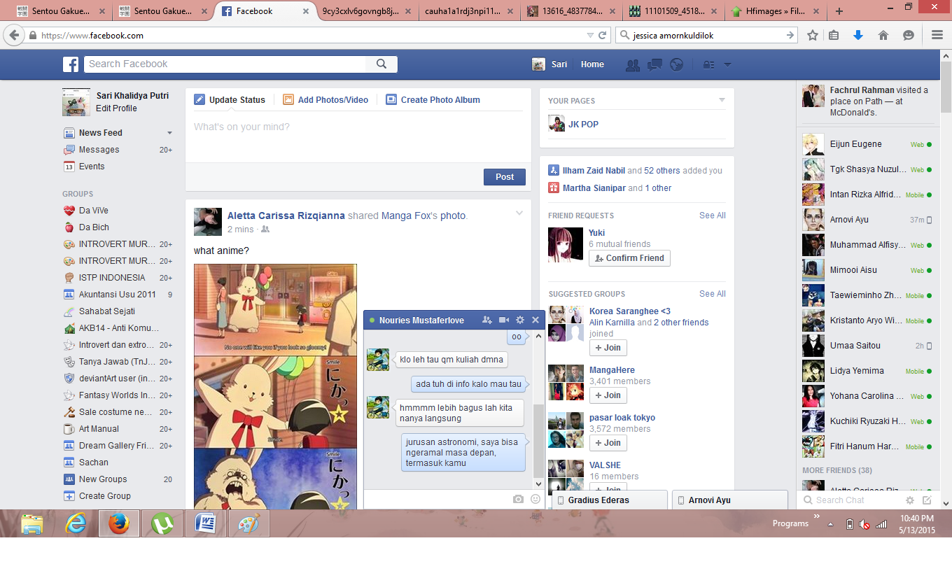Join the Korea Saranghee group
Viewport: 952px width, 578px height.
coord(608,348)
